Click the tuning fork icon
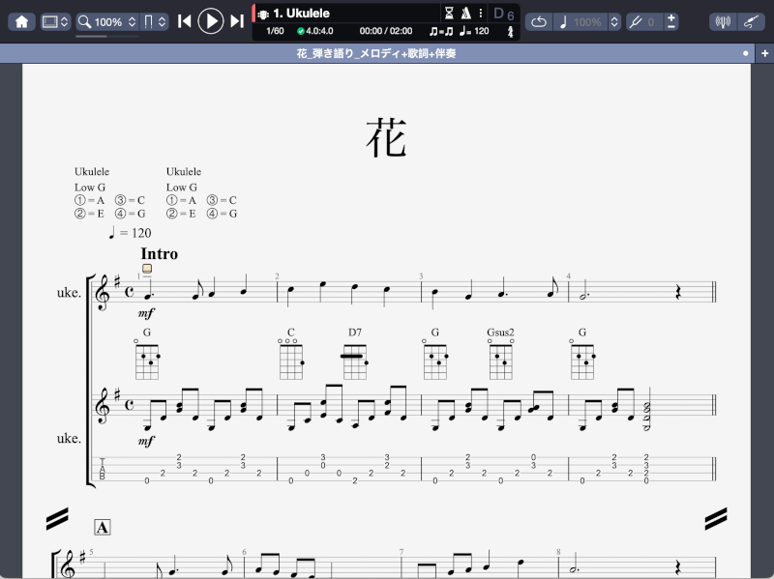The image size is (774, 579). tap(635, 21)
